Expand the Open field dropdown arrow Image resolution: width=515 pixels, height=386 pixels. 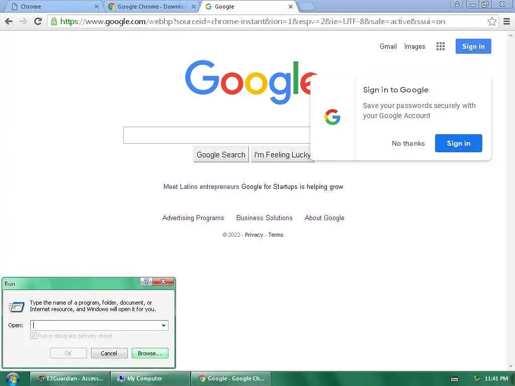(163, 325)
